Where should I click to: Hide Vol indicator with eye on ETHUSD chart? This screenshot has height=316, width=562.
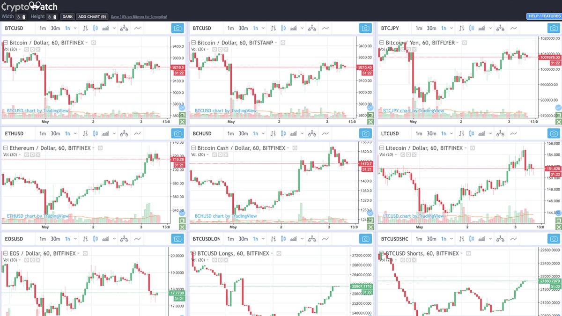27,154
